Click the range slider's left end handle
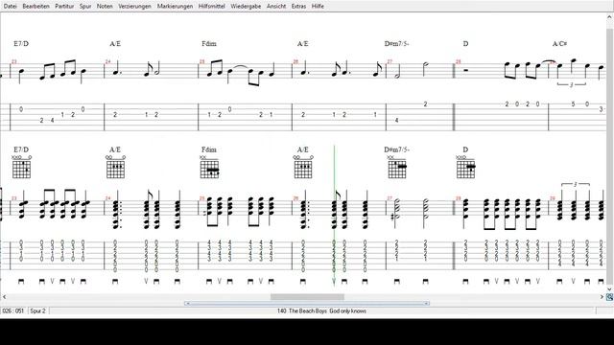The width and height of the screenshot is (614, 345). [187, 303]
